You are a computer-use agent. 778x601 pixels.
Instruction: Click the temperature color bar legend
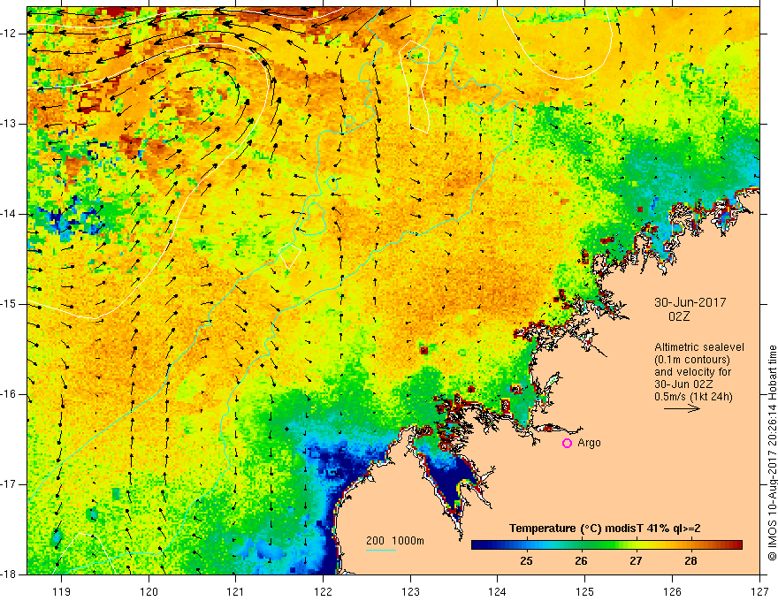coord(606,545)
